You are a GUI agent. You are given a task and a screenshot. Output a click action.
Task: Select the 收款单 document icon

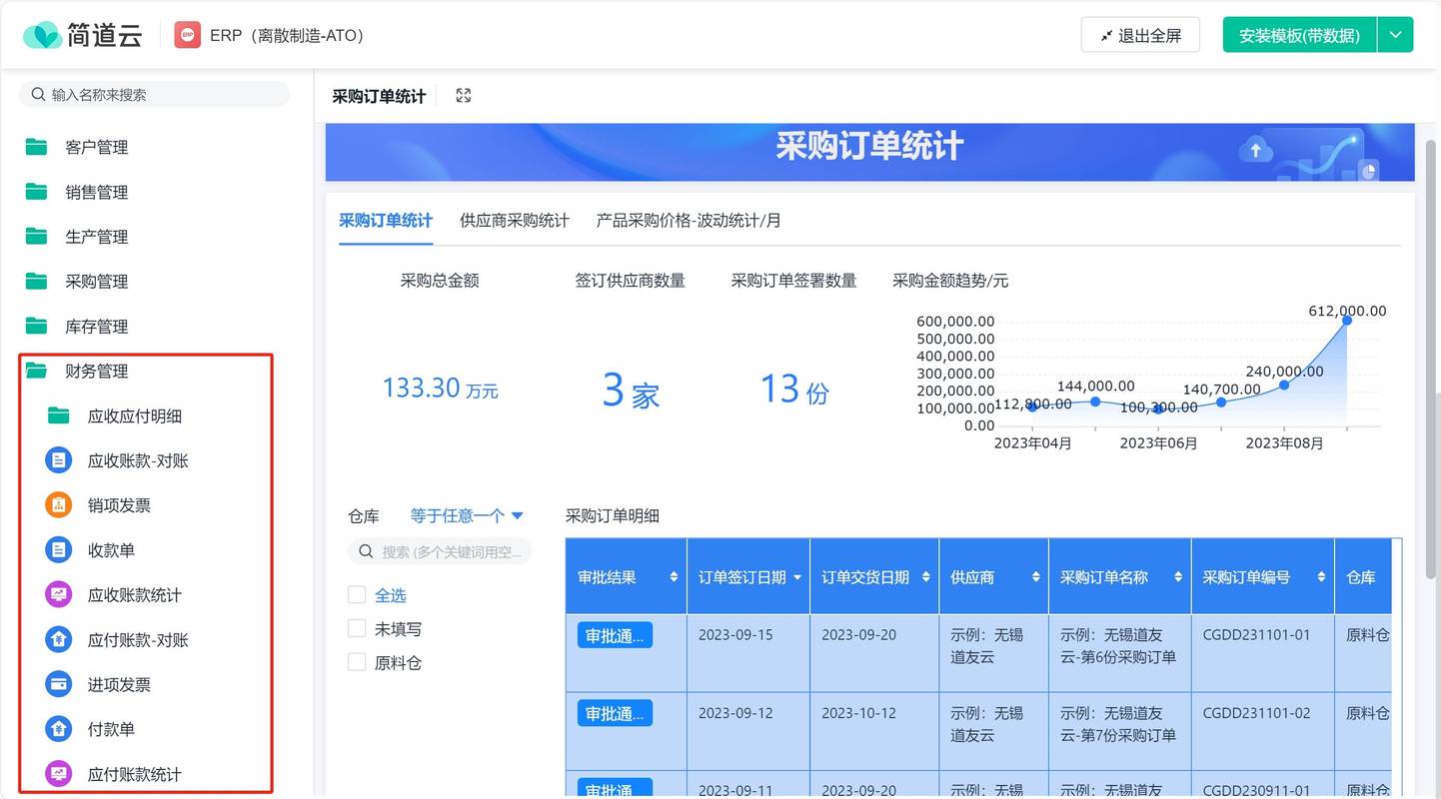pos(59,550)
